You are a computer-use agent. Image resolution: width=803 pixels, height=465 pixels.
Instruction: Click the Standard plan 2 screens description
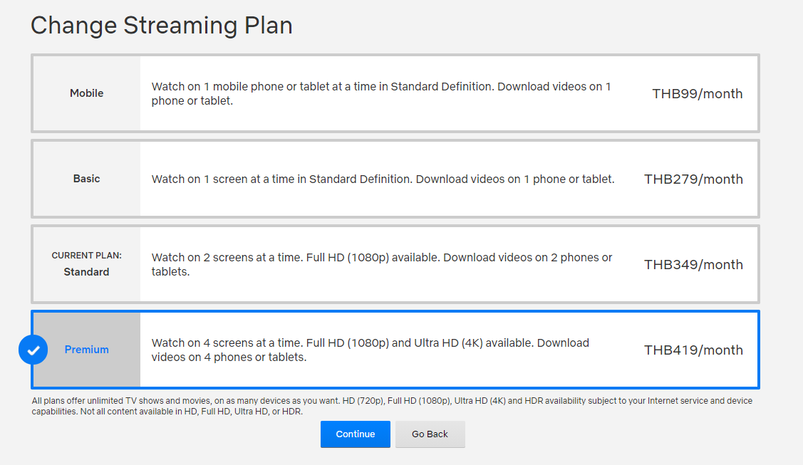tap(381, 264)
